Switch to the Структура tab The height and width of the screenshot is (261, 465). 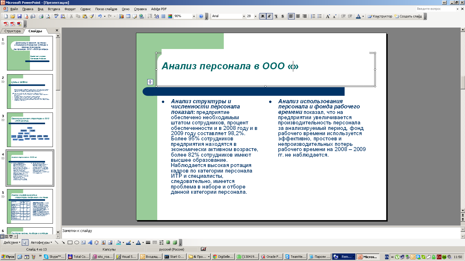[x=12, y=31]
